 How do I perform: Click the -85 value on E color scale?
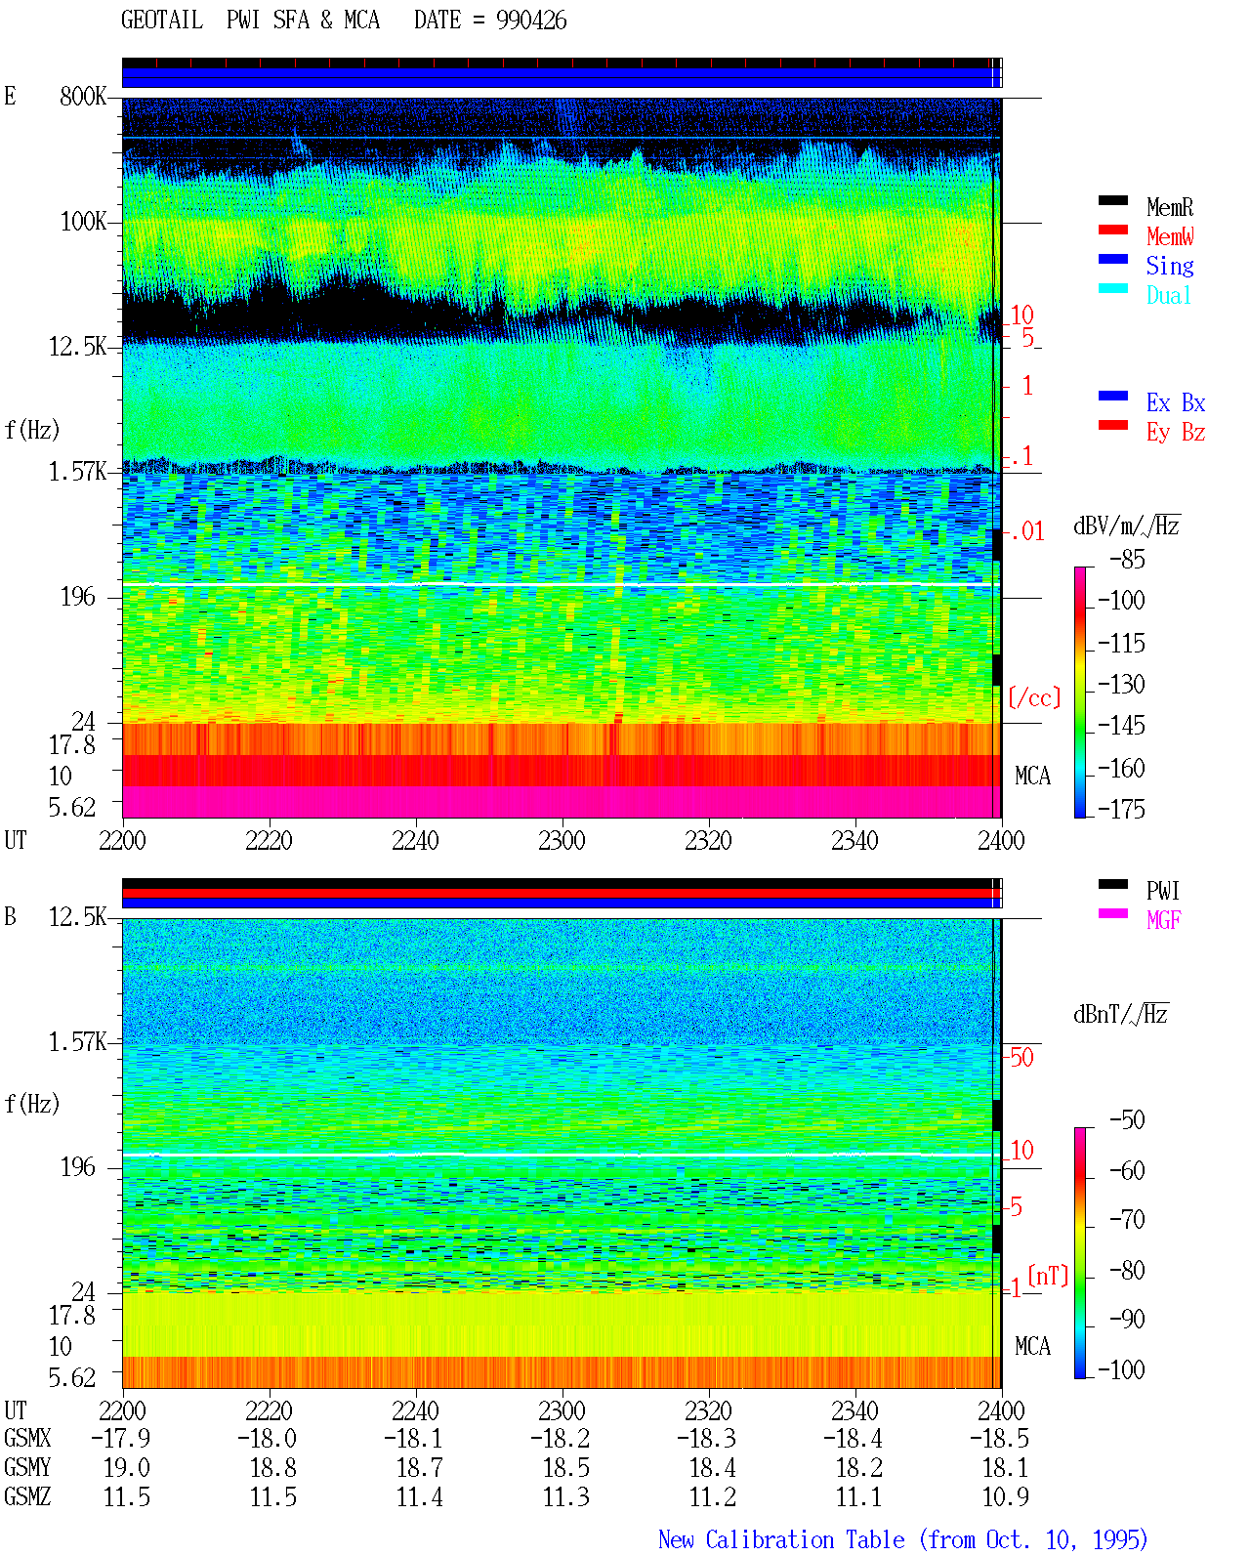(1127, 560)
